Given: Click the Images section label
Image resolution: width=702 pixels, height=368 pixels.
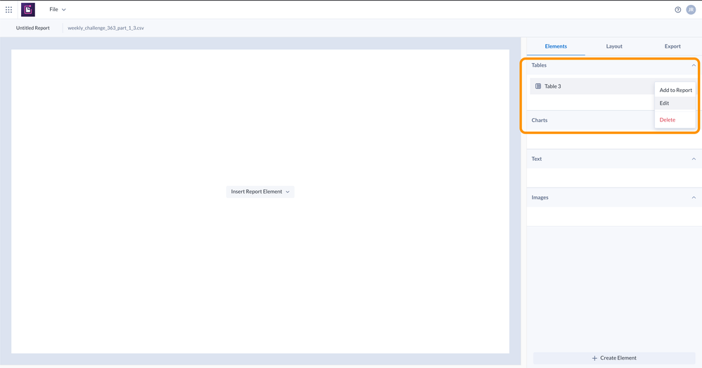Looking at the screenshot, I should click(540, 197).
